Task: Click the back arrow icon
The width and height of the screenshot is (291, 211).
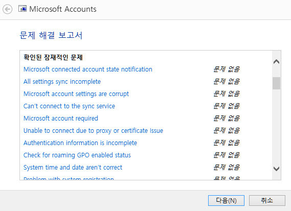Action: (8, 9)
